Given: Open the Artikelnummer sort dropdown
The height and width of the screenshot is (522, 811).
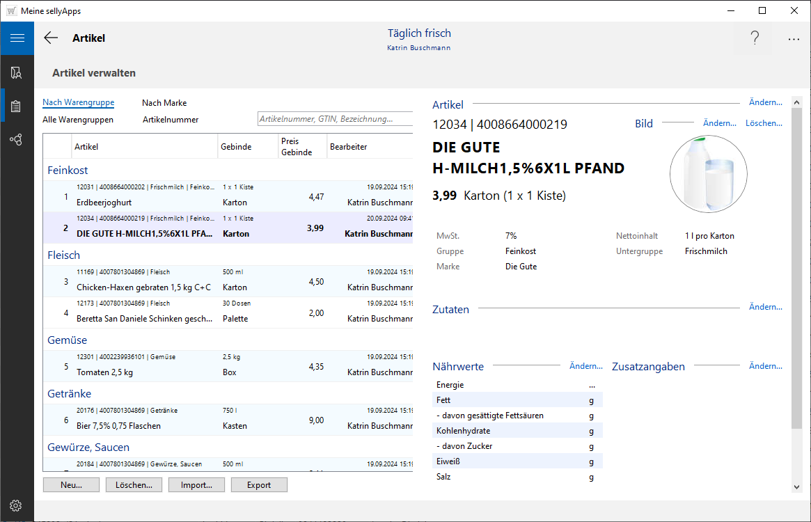Looking at the screenshot, I should pyautogui.click(x=171, y=120).
